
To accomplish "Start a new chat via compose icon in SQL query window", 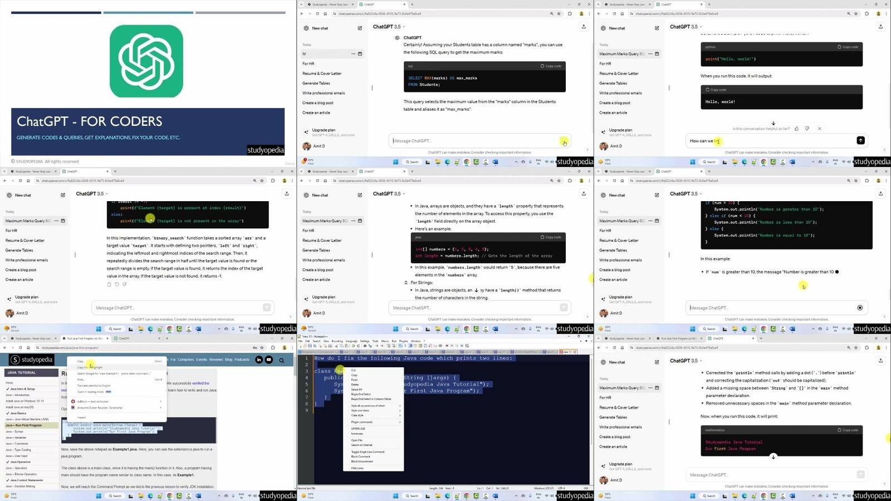I will pyautogui.click(x=360, y=28).
